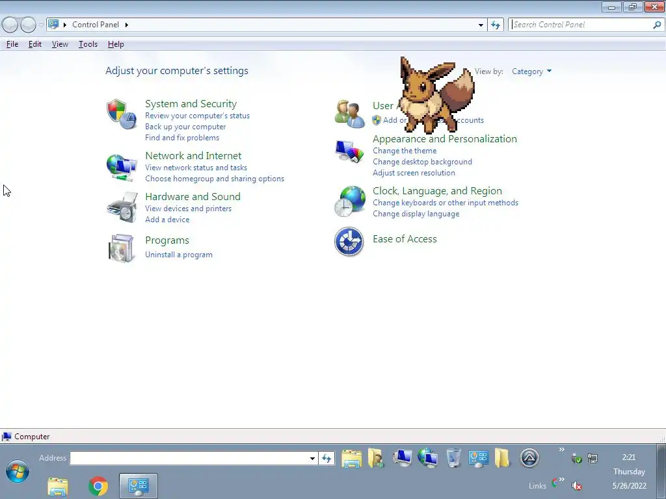Go back with the Back arrow button
The width and height of the screenshot is (666, 499).
[10, 25]
